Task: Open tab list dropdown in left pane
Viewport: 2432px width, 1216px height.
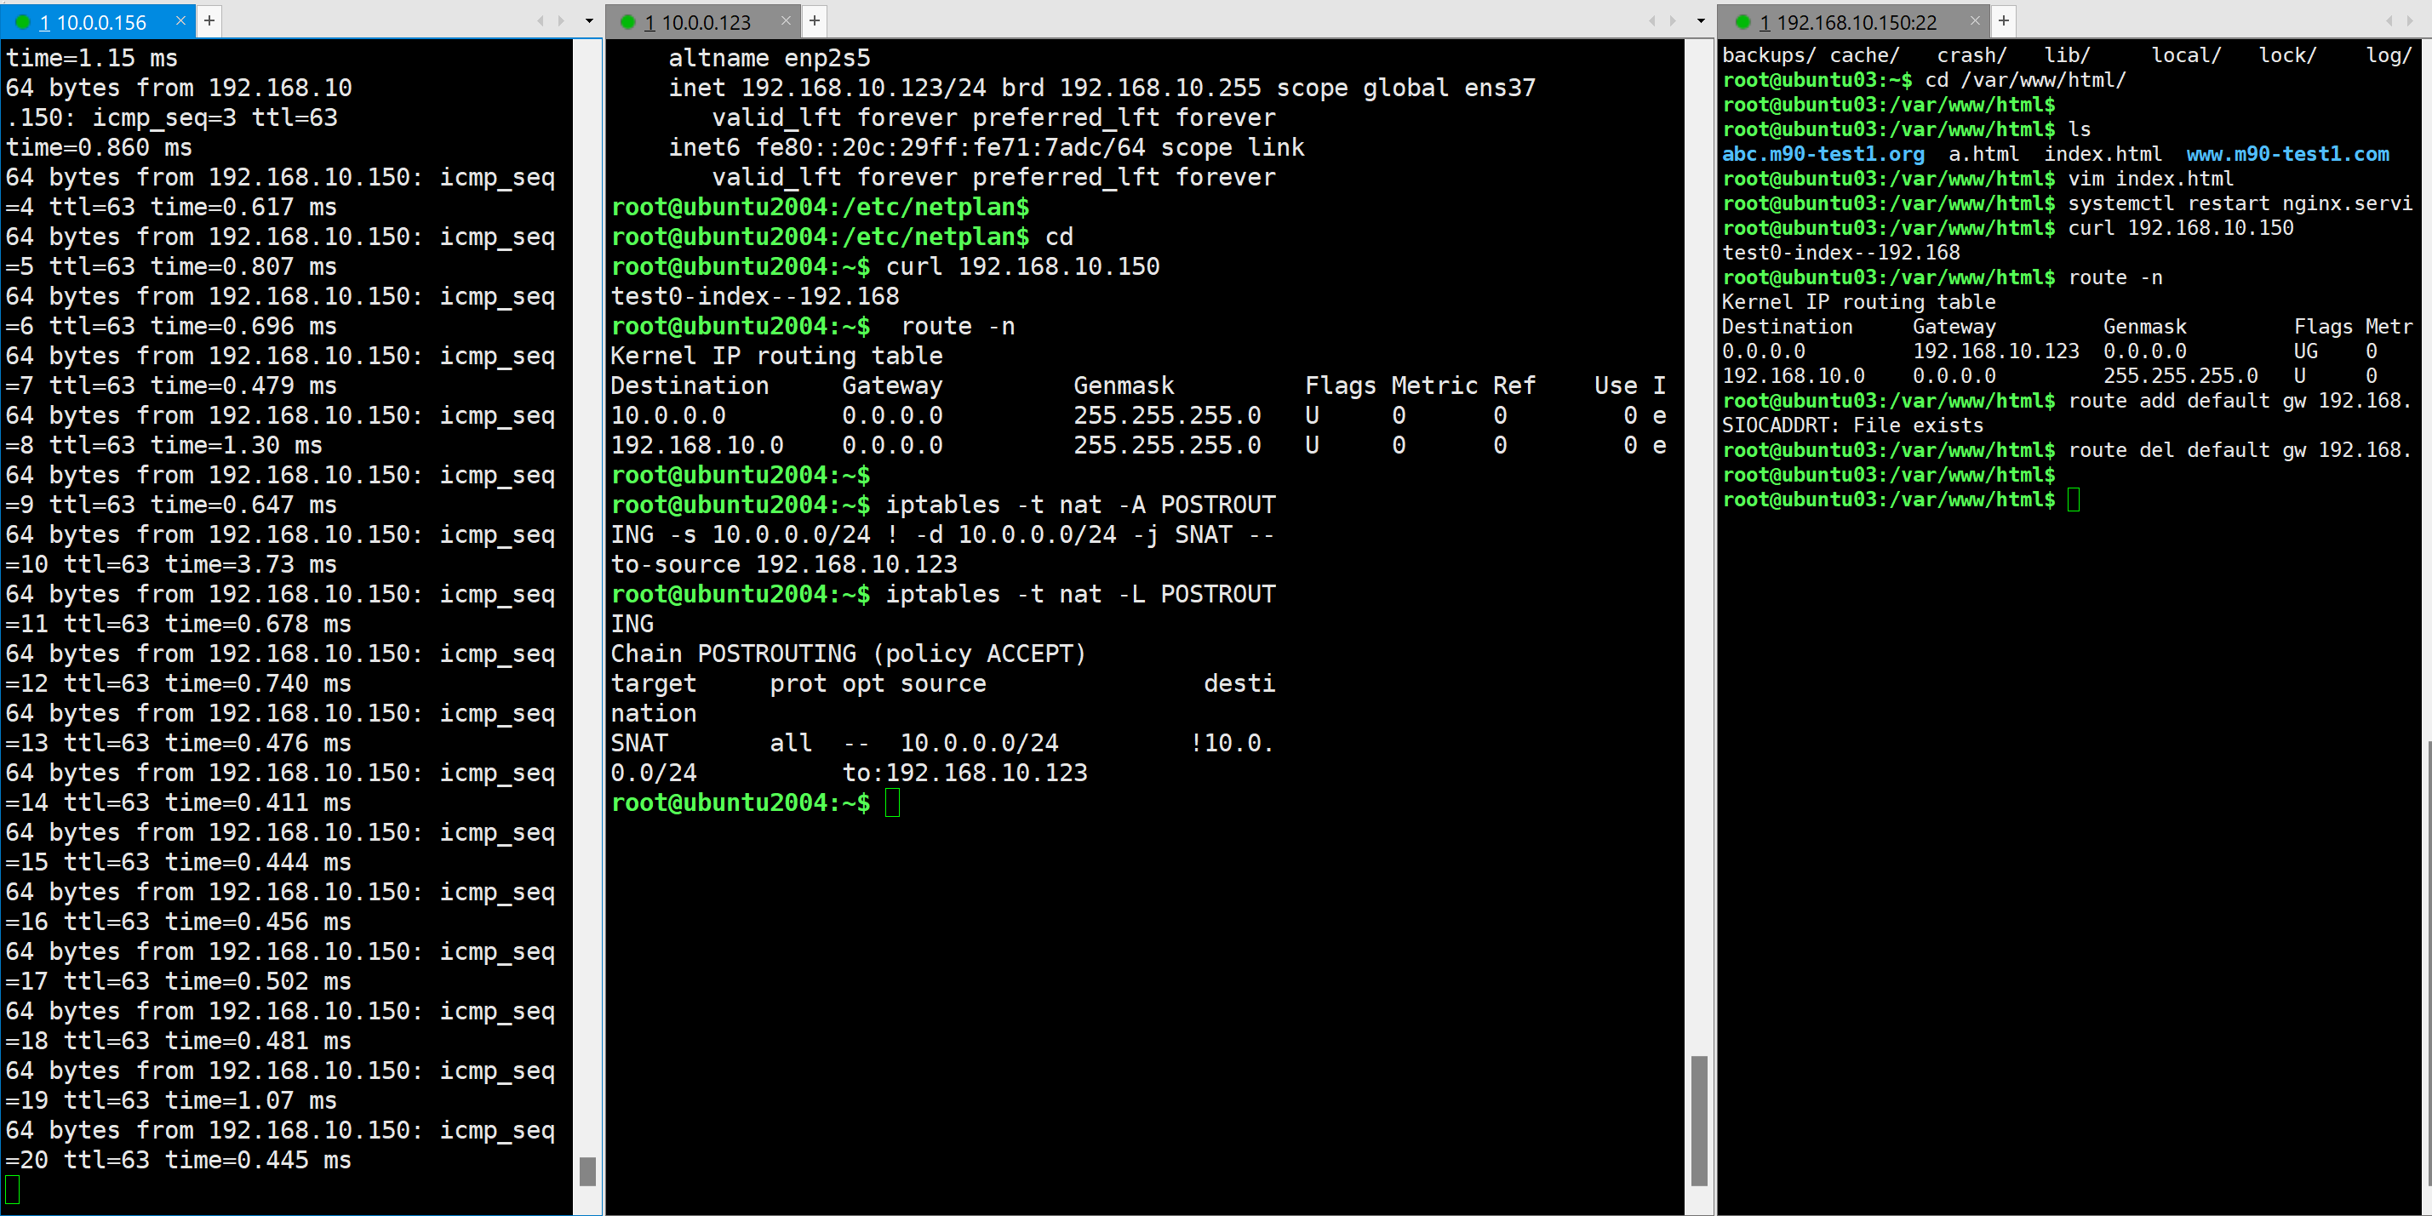Action: [x=589, y=20]
